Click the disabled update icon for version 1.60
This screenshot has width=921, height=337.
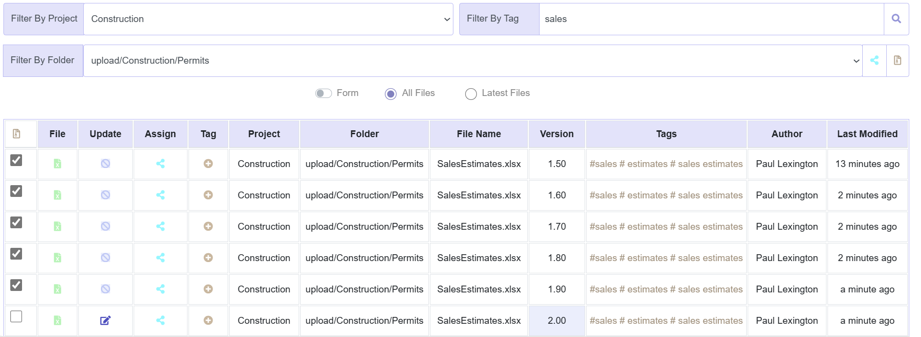point(105,195)
